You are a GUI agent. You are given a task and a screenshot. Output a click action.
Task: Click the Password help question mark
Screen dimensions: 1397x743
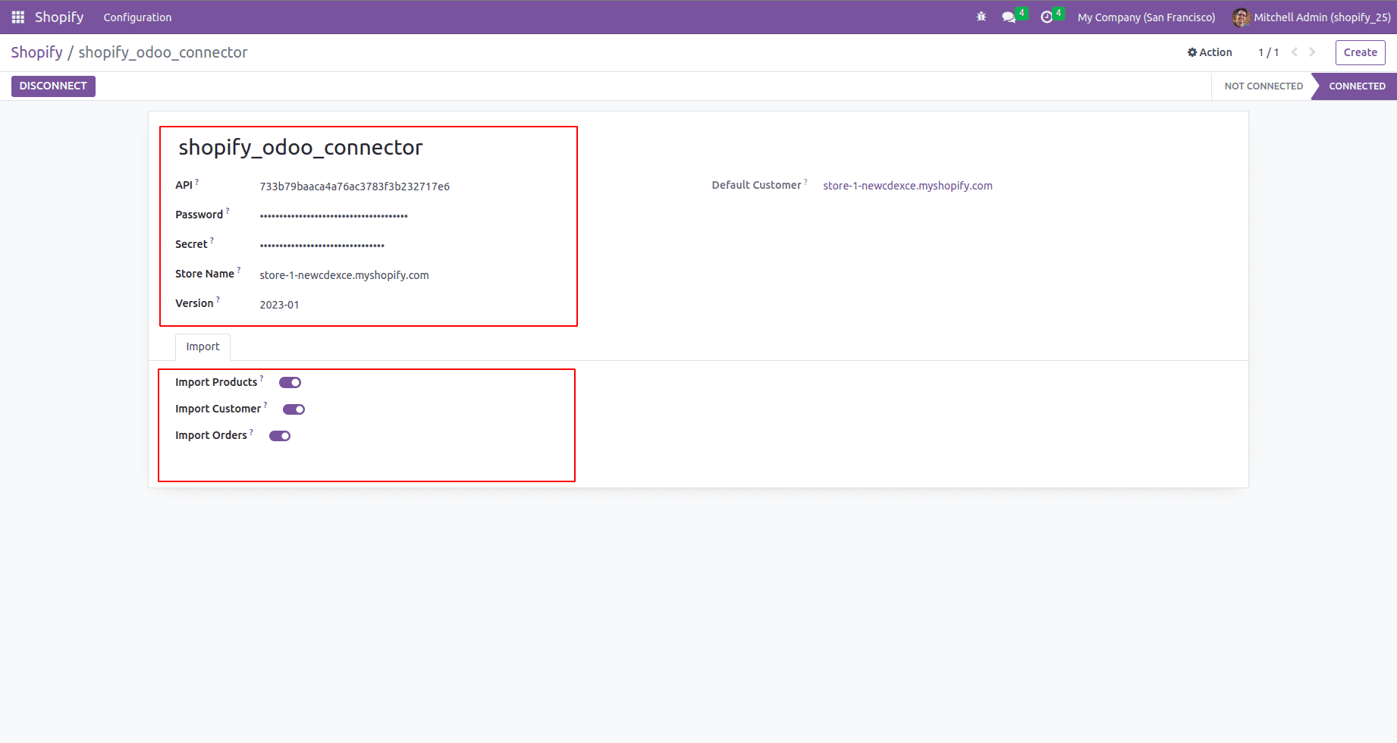228,212
